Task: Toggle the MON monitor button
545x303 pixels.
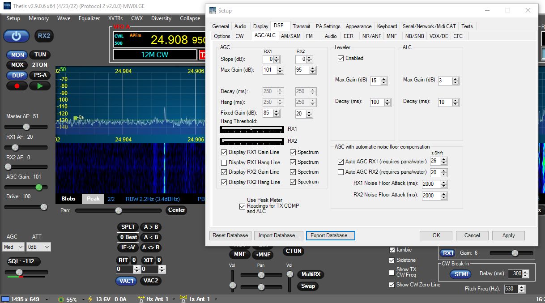Action: (x=17, y=55)
